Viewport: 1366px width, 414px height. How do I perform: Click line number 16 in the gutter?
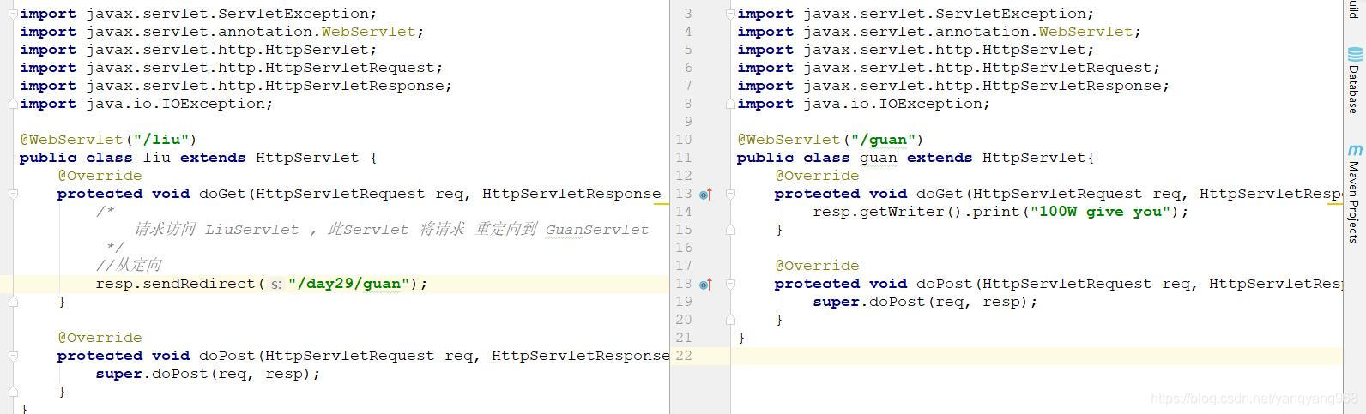coord(684,248)
